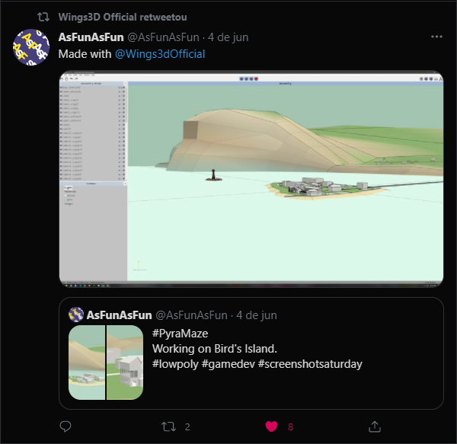Open the 'Wings3D Official retweetou' link
The image size is (457, 444).
tap(123, 18)
